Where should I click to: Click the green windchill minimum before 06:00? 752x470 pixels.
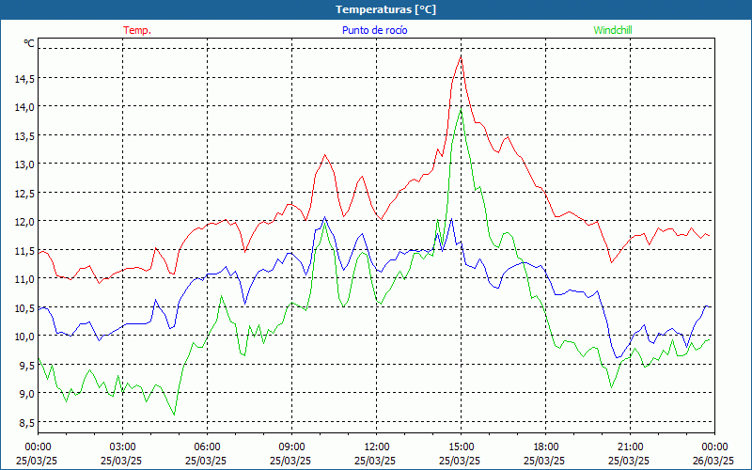174,414
